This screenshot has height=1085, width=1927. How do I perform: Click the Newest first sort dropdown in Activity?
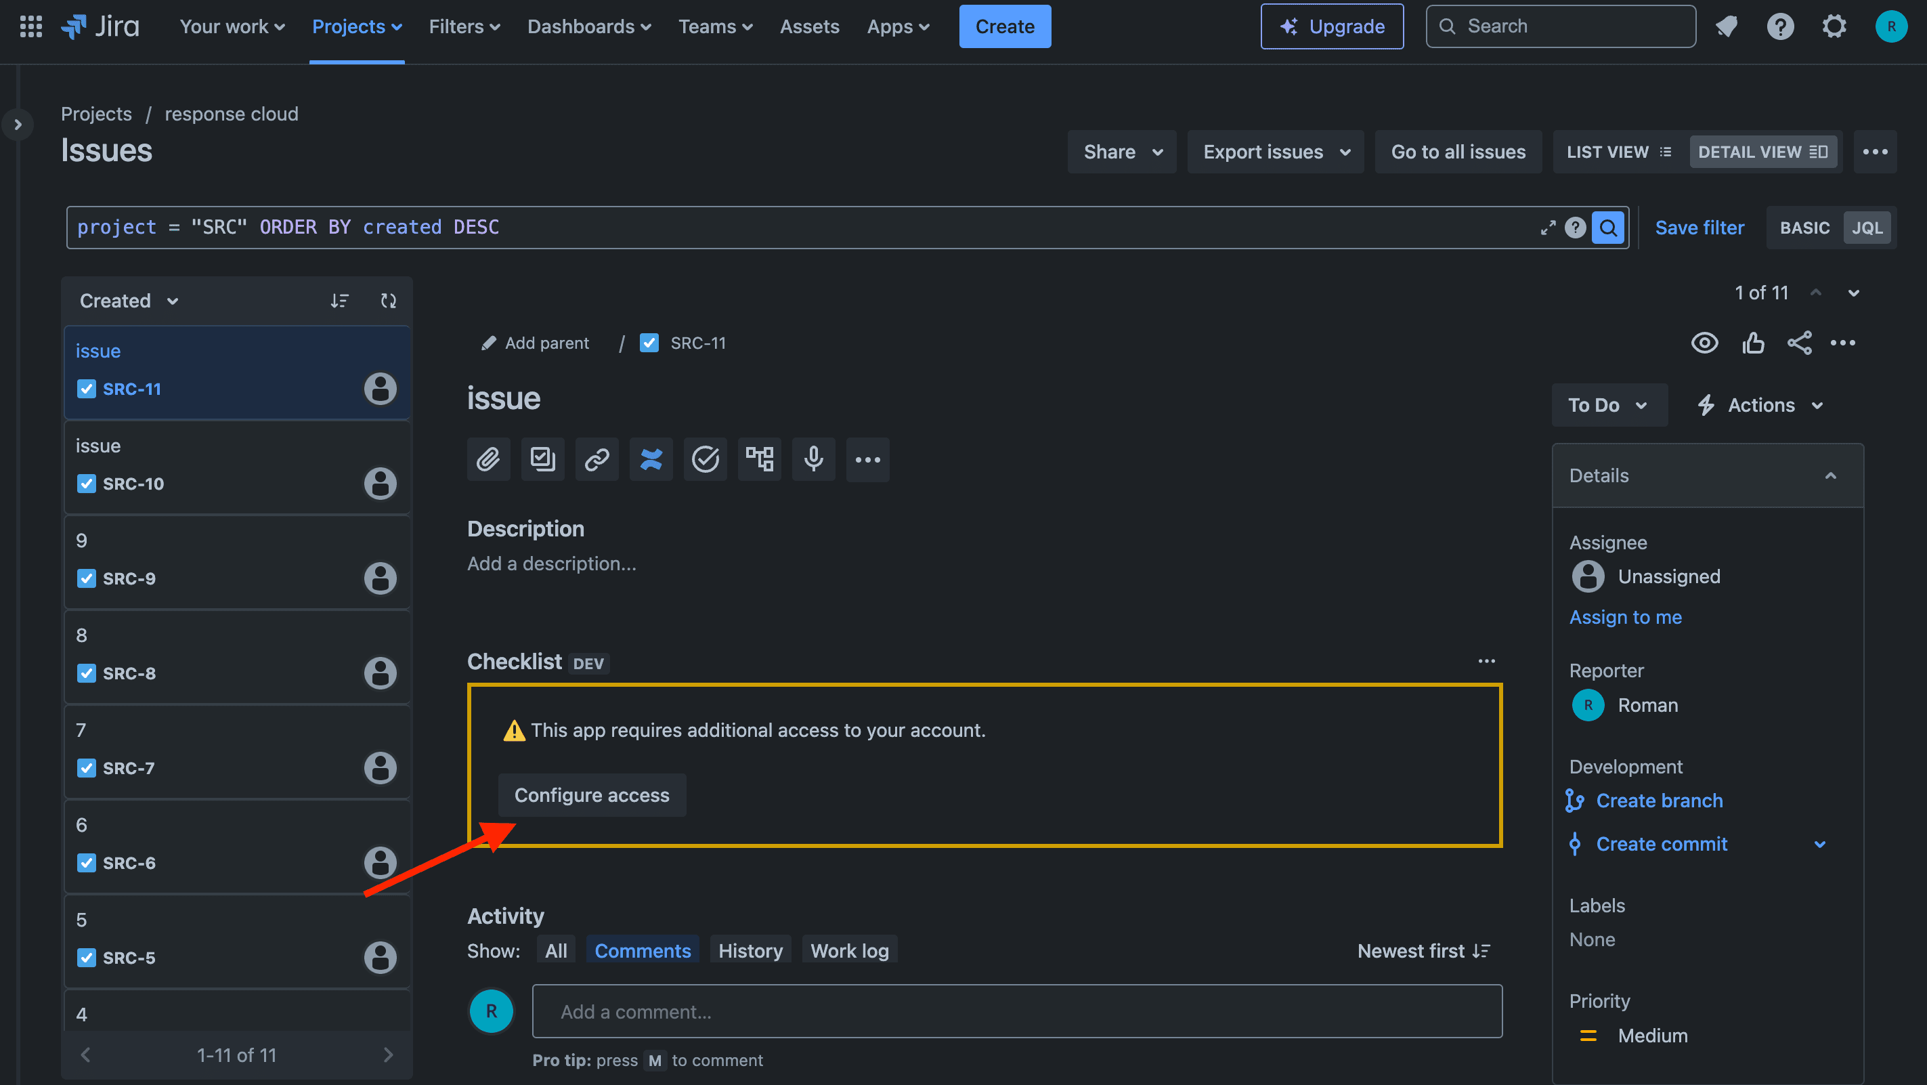click(x=1423, y=949)
